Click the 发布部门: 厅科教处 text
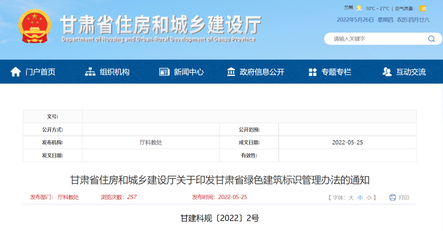Viewport: 443px width, 231px height. coord(55,197)
